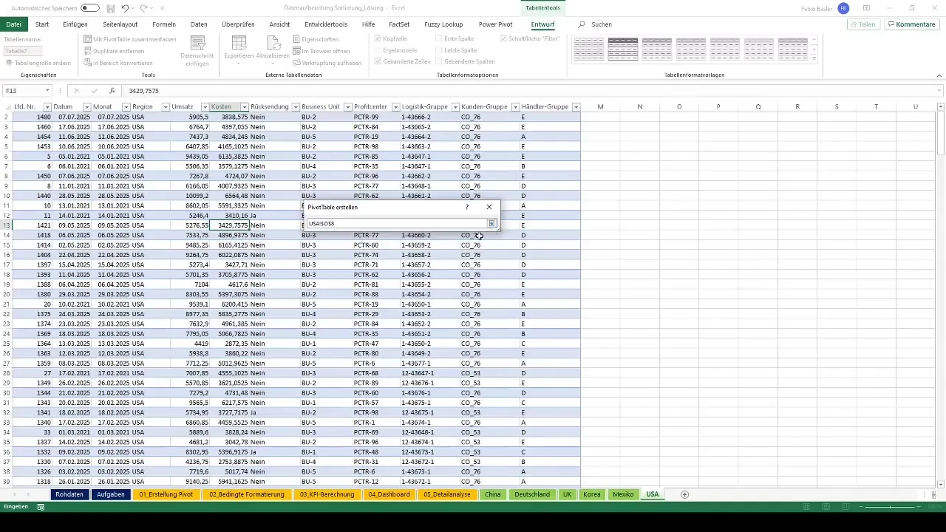Image resolution: width=946 pixels, height=532 pixels.
Task: Expand the formula bar
Action: tap(940, 91)
